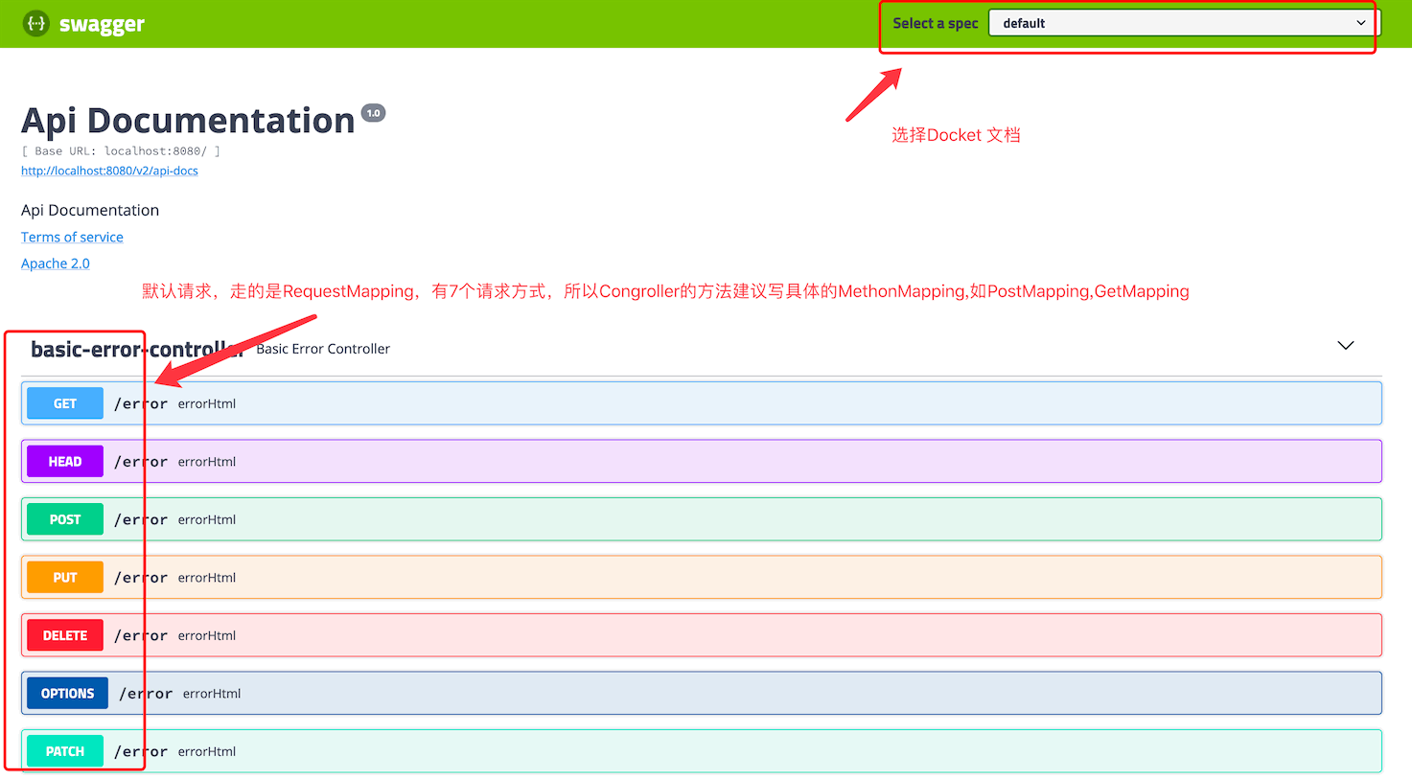Click the /error path in DELETE row
1412x779 pixels.
click(x=141, y=635)
